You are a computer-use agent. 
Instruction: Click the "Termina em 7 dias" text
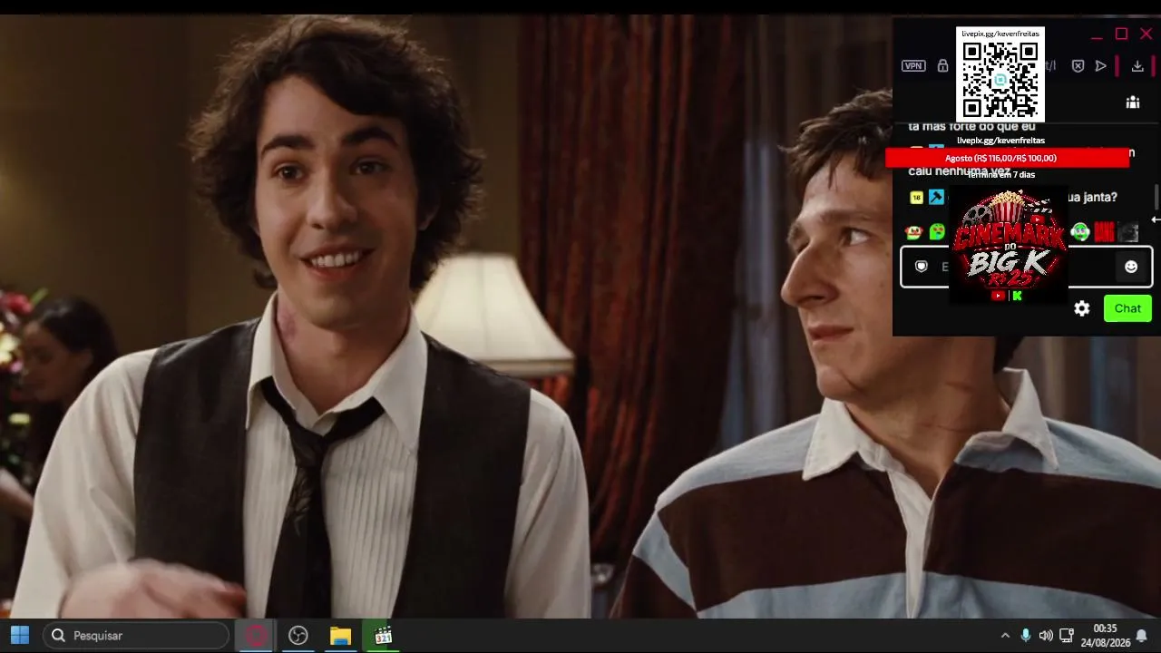click(x=1000, y=174)
